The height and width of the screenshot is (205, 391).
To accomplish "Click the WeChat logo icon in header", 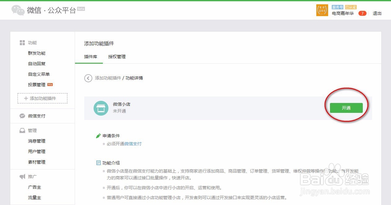I will pyautogui.click(x=18, y=10).
